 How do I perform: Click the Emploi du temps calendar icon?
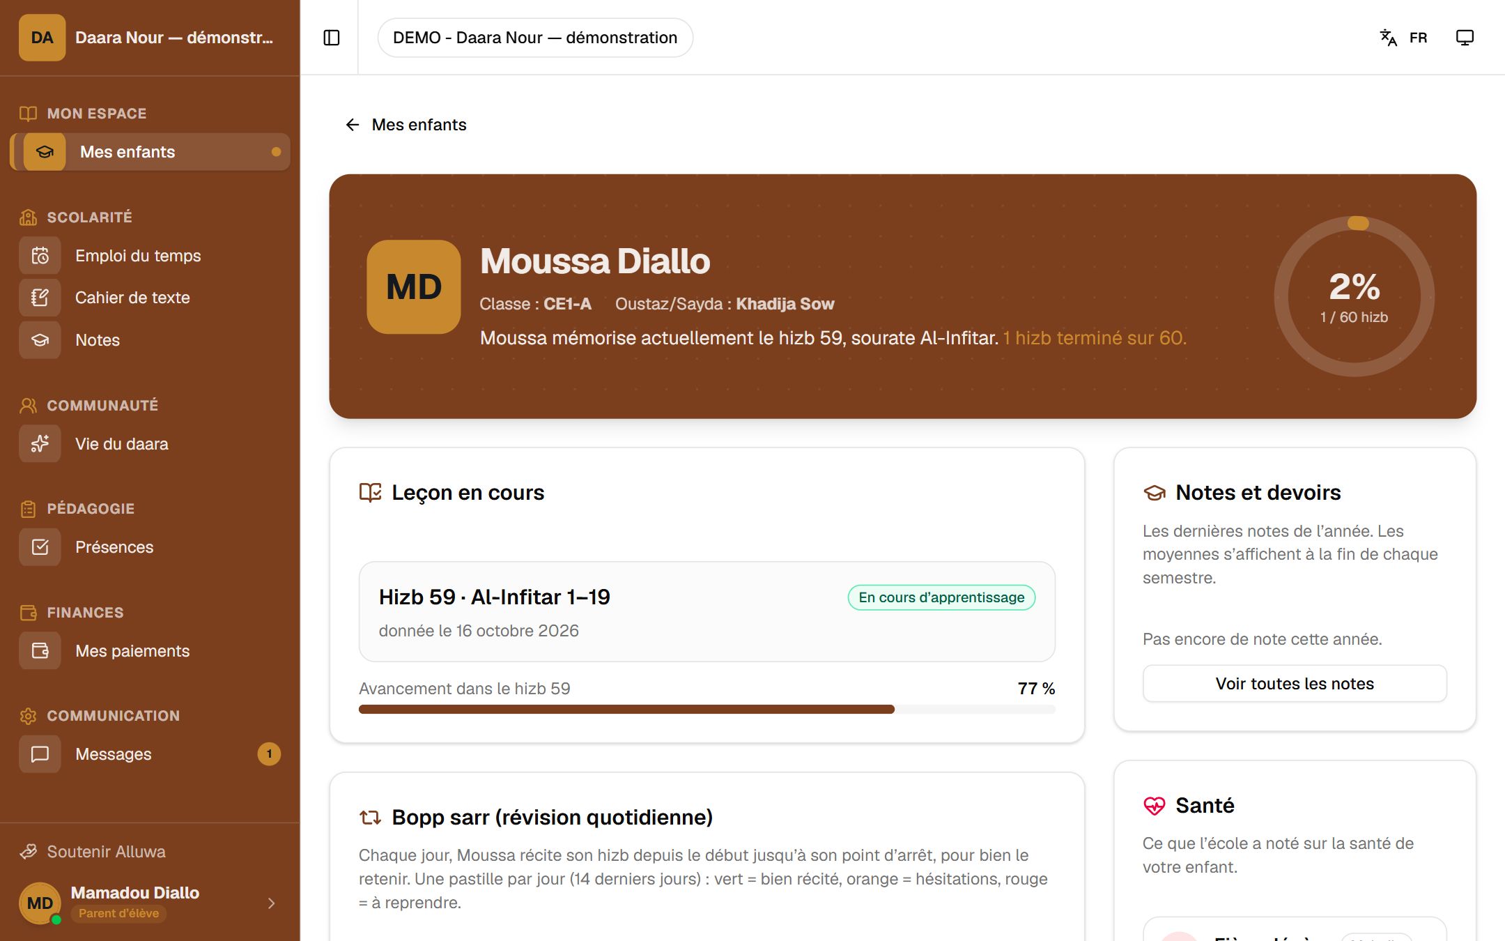coord(40,256)
